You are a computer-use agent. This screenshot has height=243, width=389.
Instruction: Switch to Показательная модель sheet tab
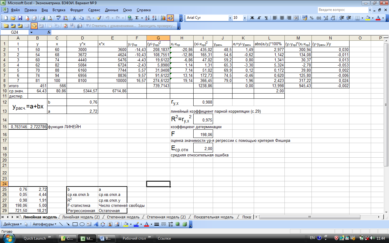(213, 217)
